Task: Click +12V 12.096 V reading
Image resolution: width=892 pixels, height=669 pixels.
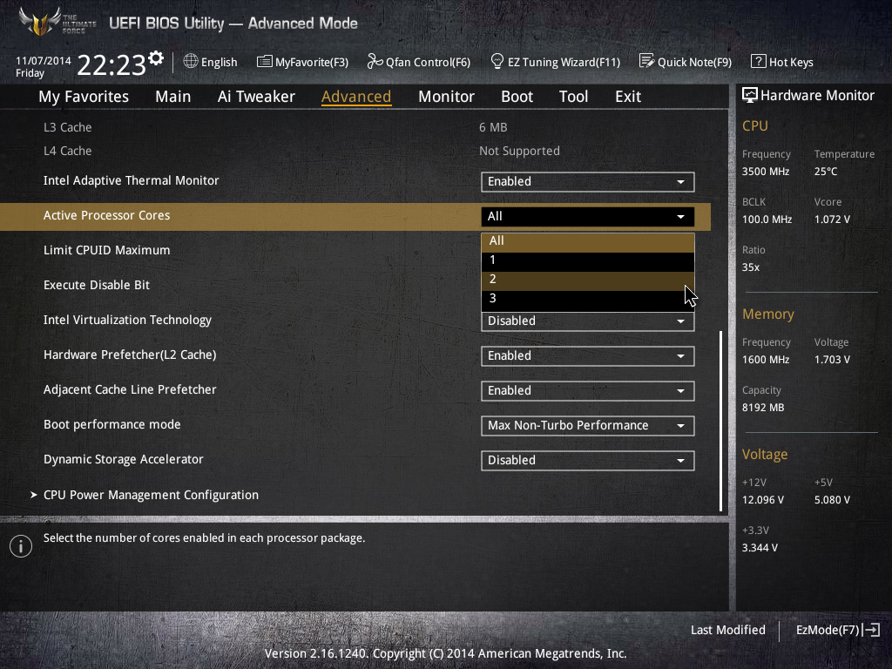Action: [763, 499]
